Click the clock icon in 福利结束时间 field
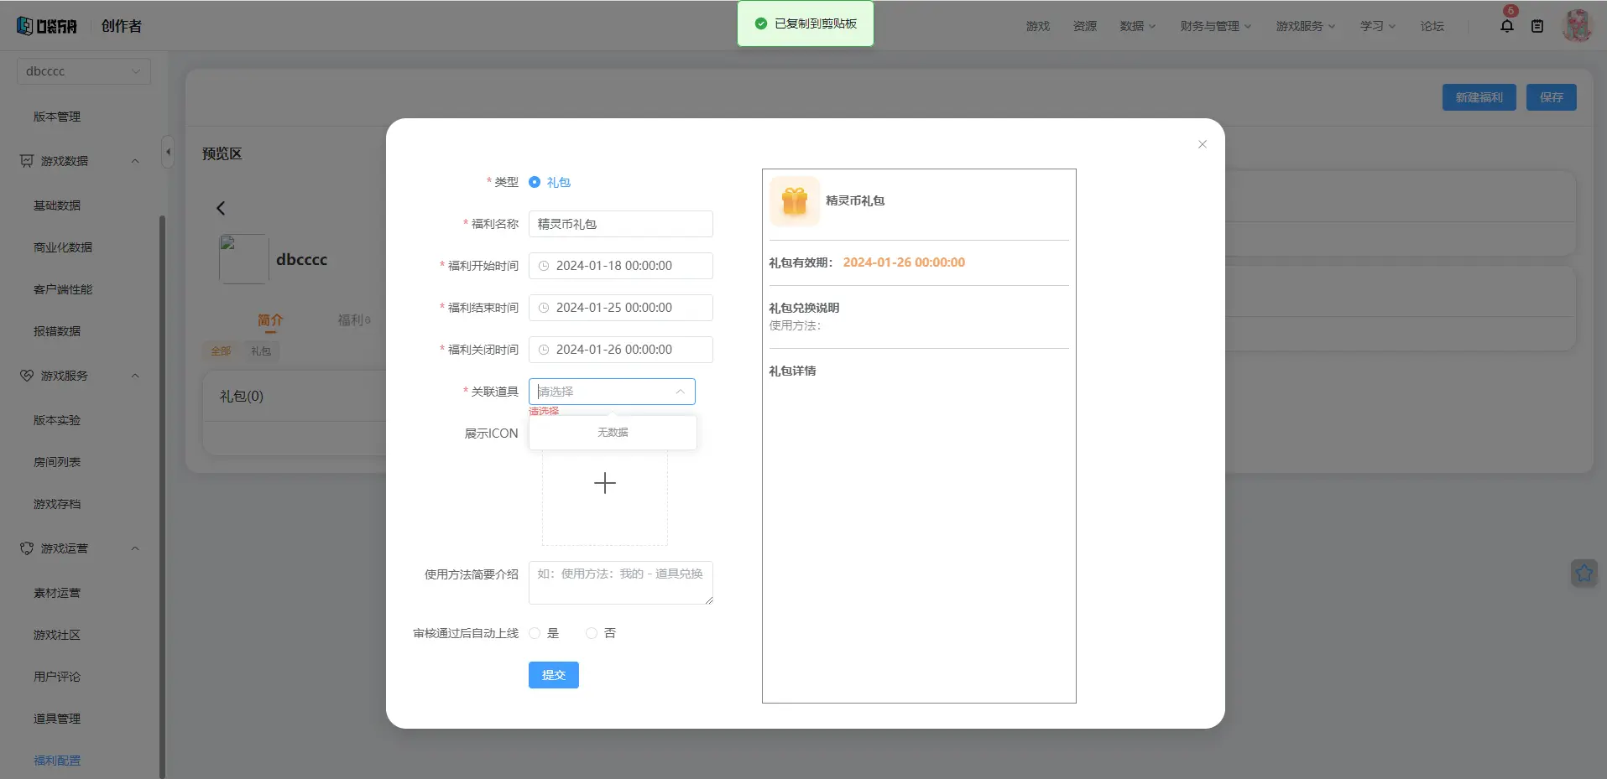This screenshot has height=779, width=1607. 544,308
